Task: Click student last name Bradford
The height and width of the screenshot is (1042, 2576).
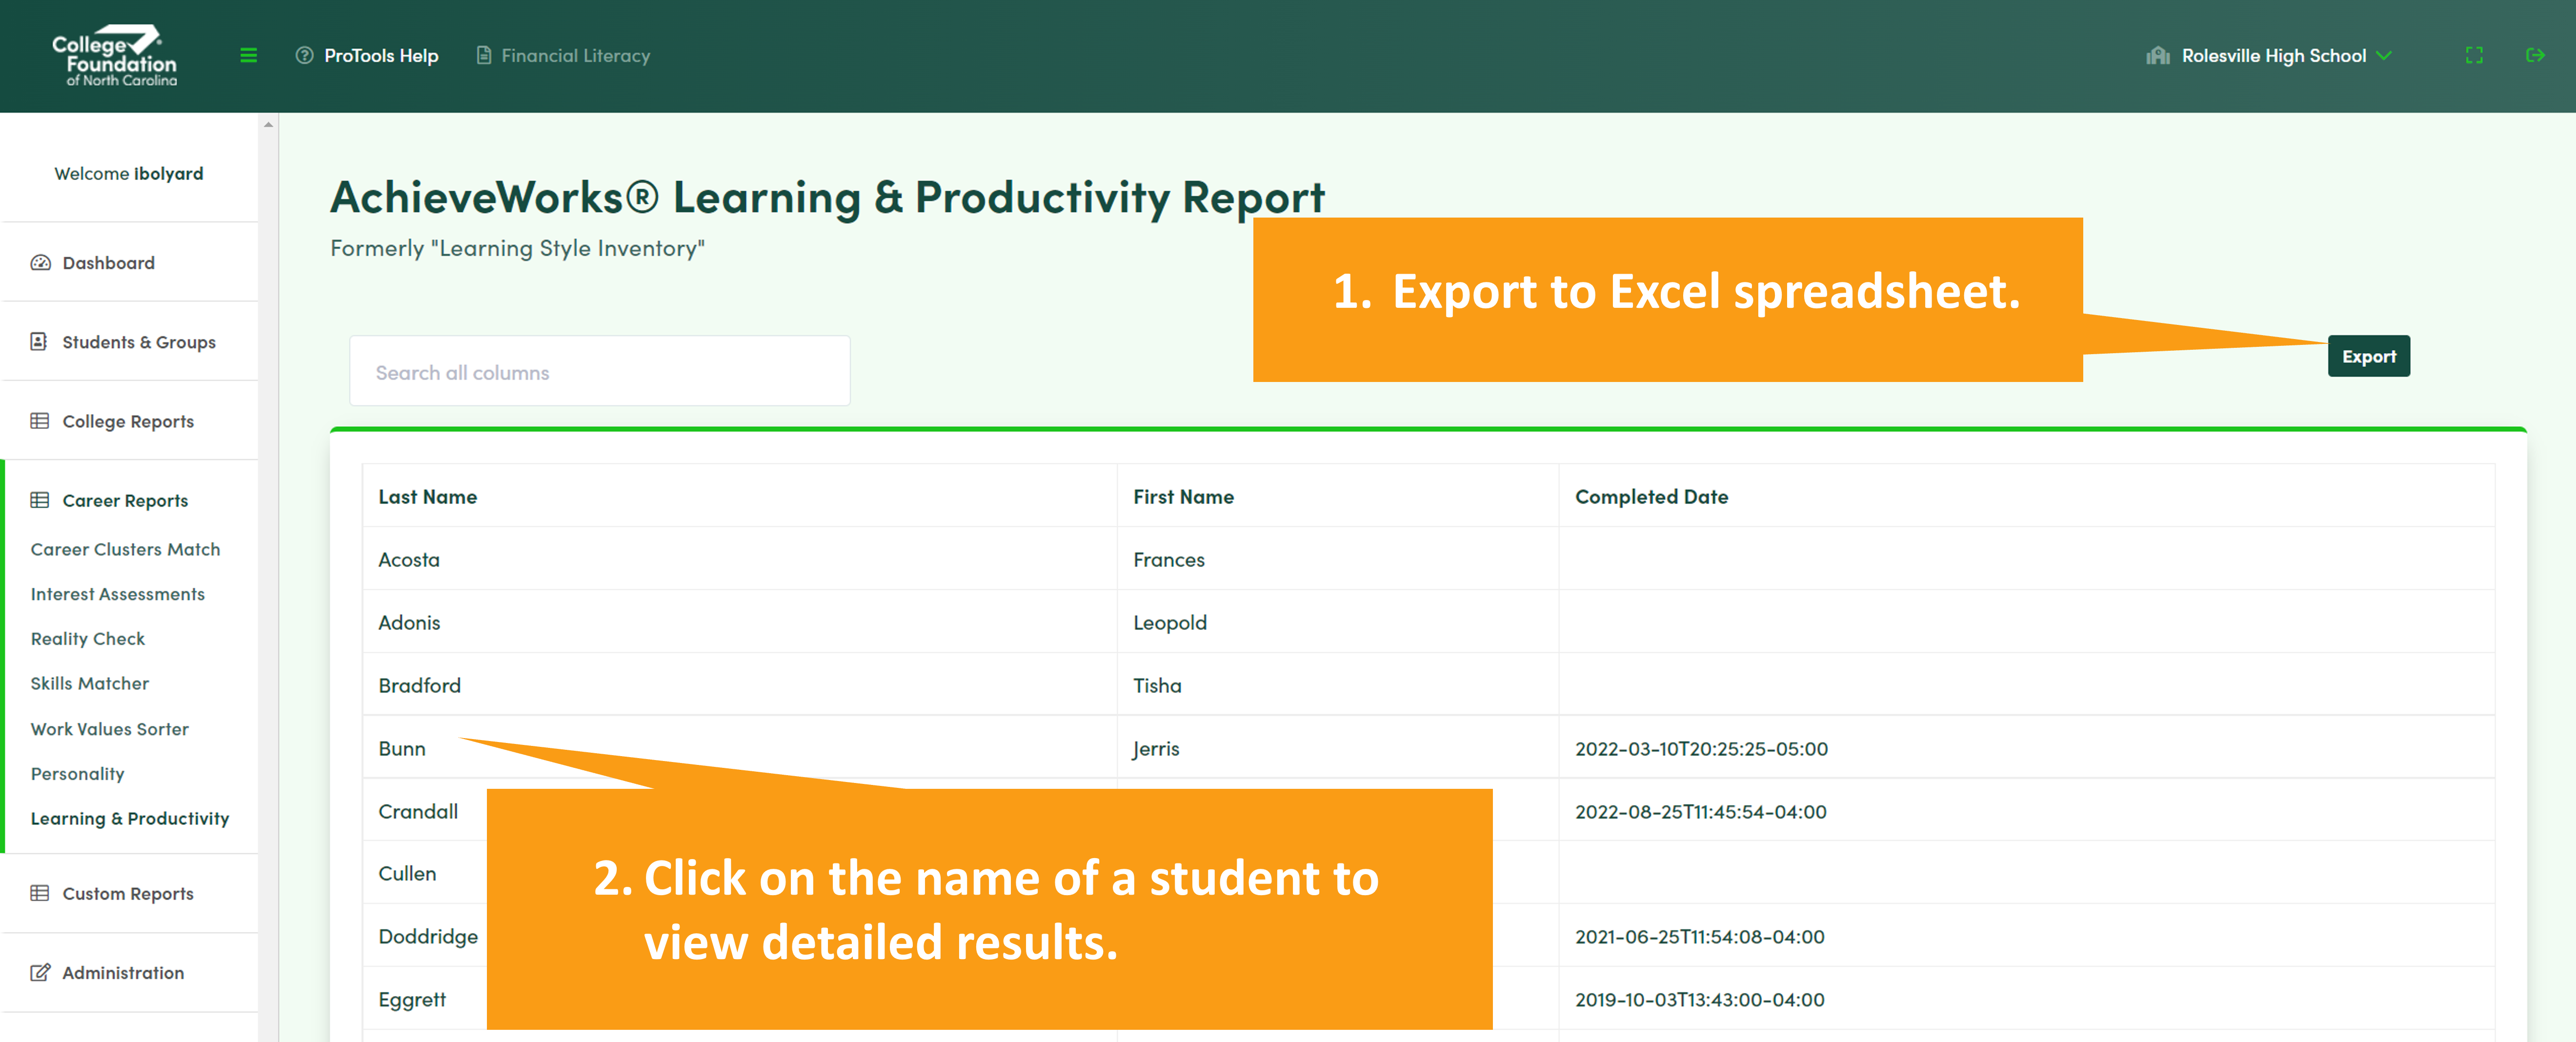Action: point(419,686)
